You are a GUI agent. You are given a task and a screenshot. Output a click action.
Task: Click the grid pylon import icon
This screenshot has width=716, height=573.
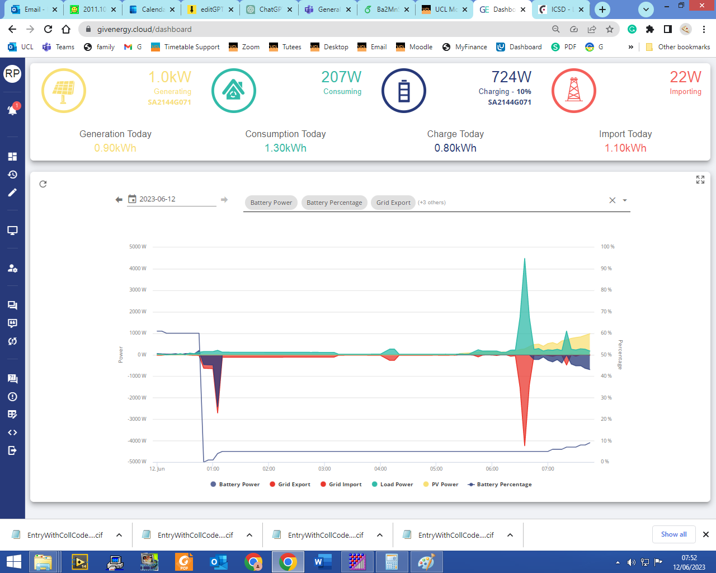click(x=574, y=91)
